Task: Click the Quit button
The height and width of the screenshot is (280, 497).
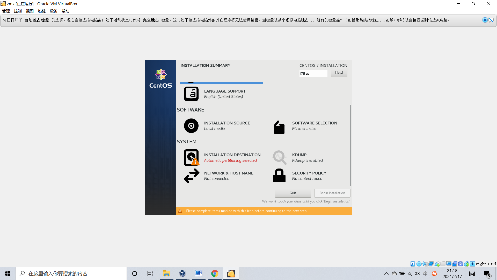Action: click(293, 193)
